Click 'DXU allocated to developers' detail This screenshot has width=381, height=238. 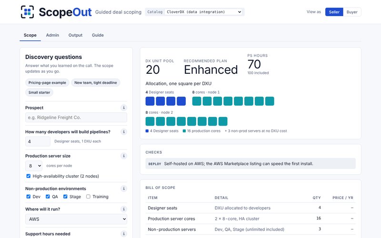point(242,208)
